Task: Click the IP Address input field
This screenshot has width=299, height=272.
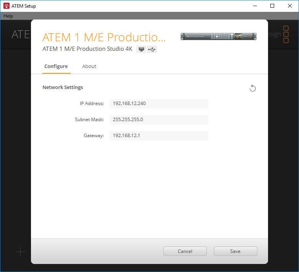Action: 159,104
